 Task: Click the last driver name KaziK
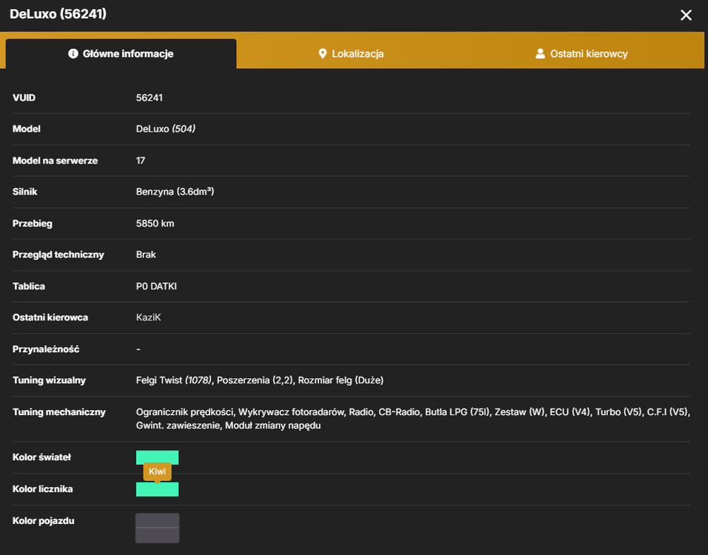coord(149,317)
